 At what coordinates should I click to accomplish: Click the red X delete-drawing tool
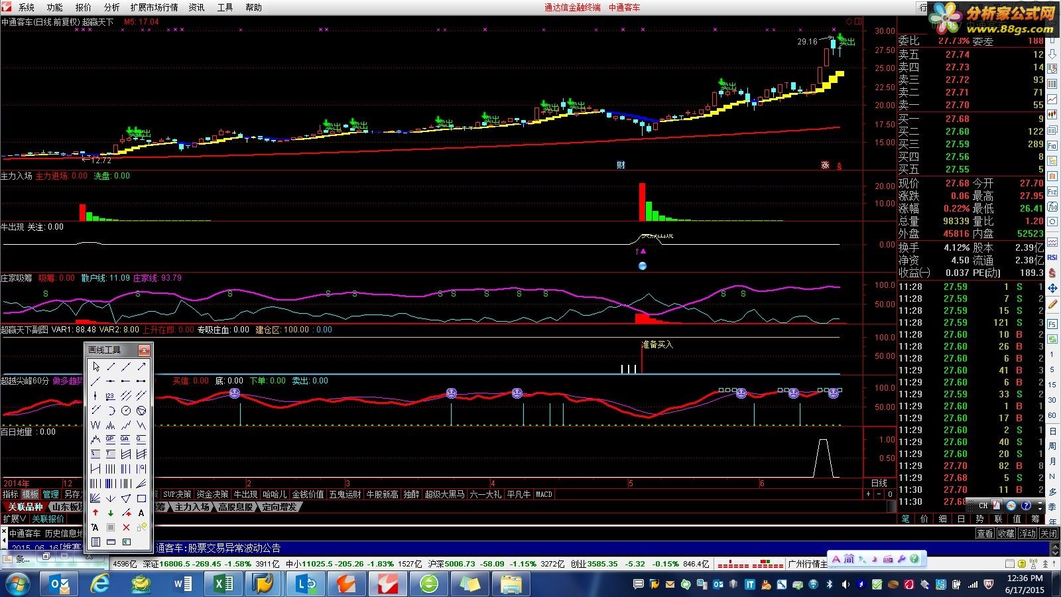click(126, 527)
